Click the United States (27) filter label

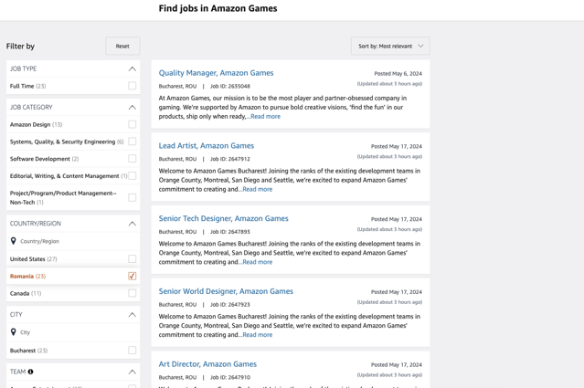point(34,259)
